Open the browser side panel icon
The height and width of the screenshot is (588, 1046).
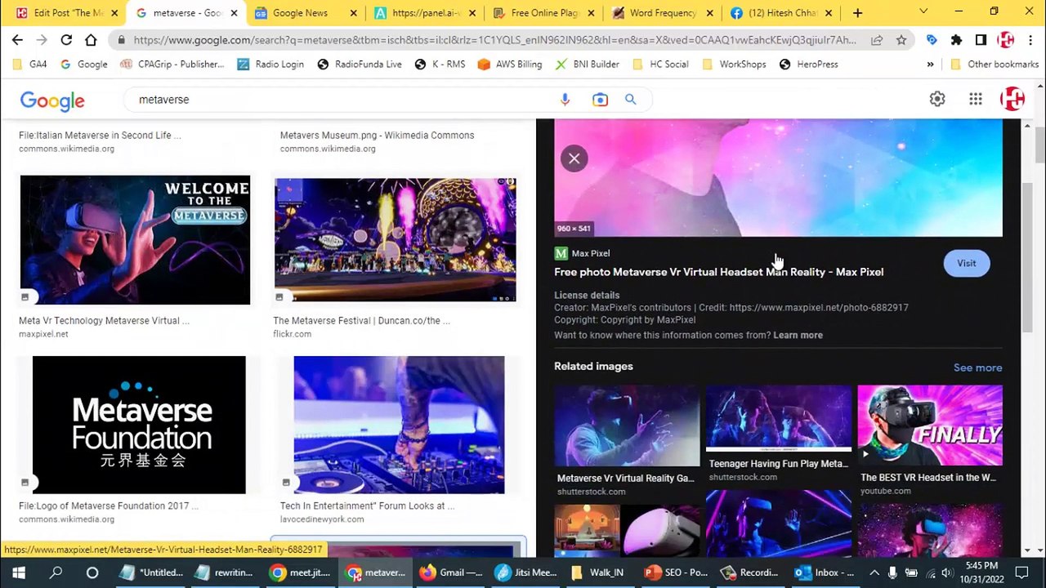point(981,40)
